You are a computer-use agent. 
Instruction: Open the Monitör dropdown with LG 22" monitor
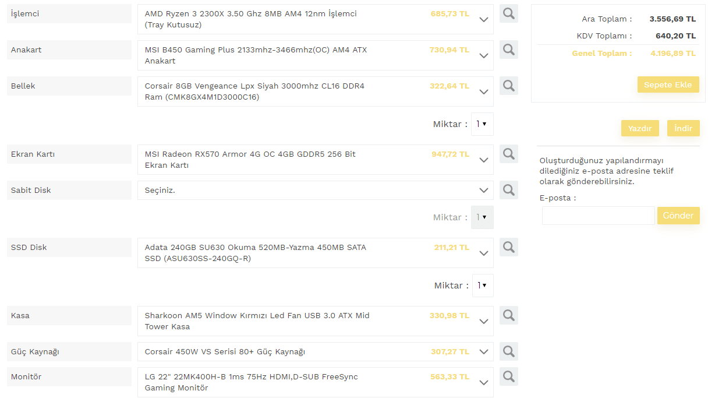point(316,382)
